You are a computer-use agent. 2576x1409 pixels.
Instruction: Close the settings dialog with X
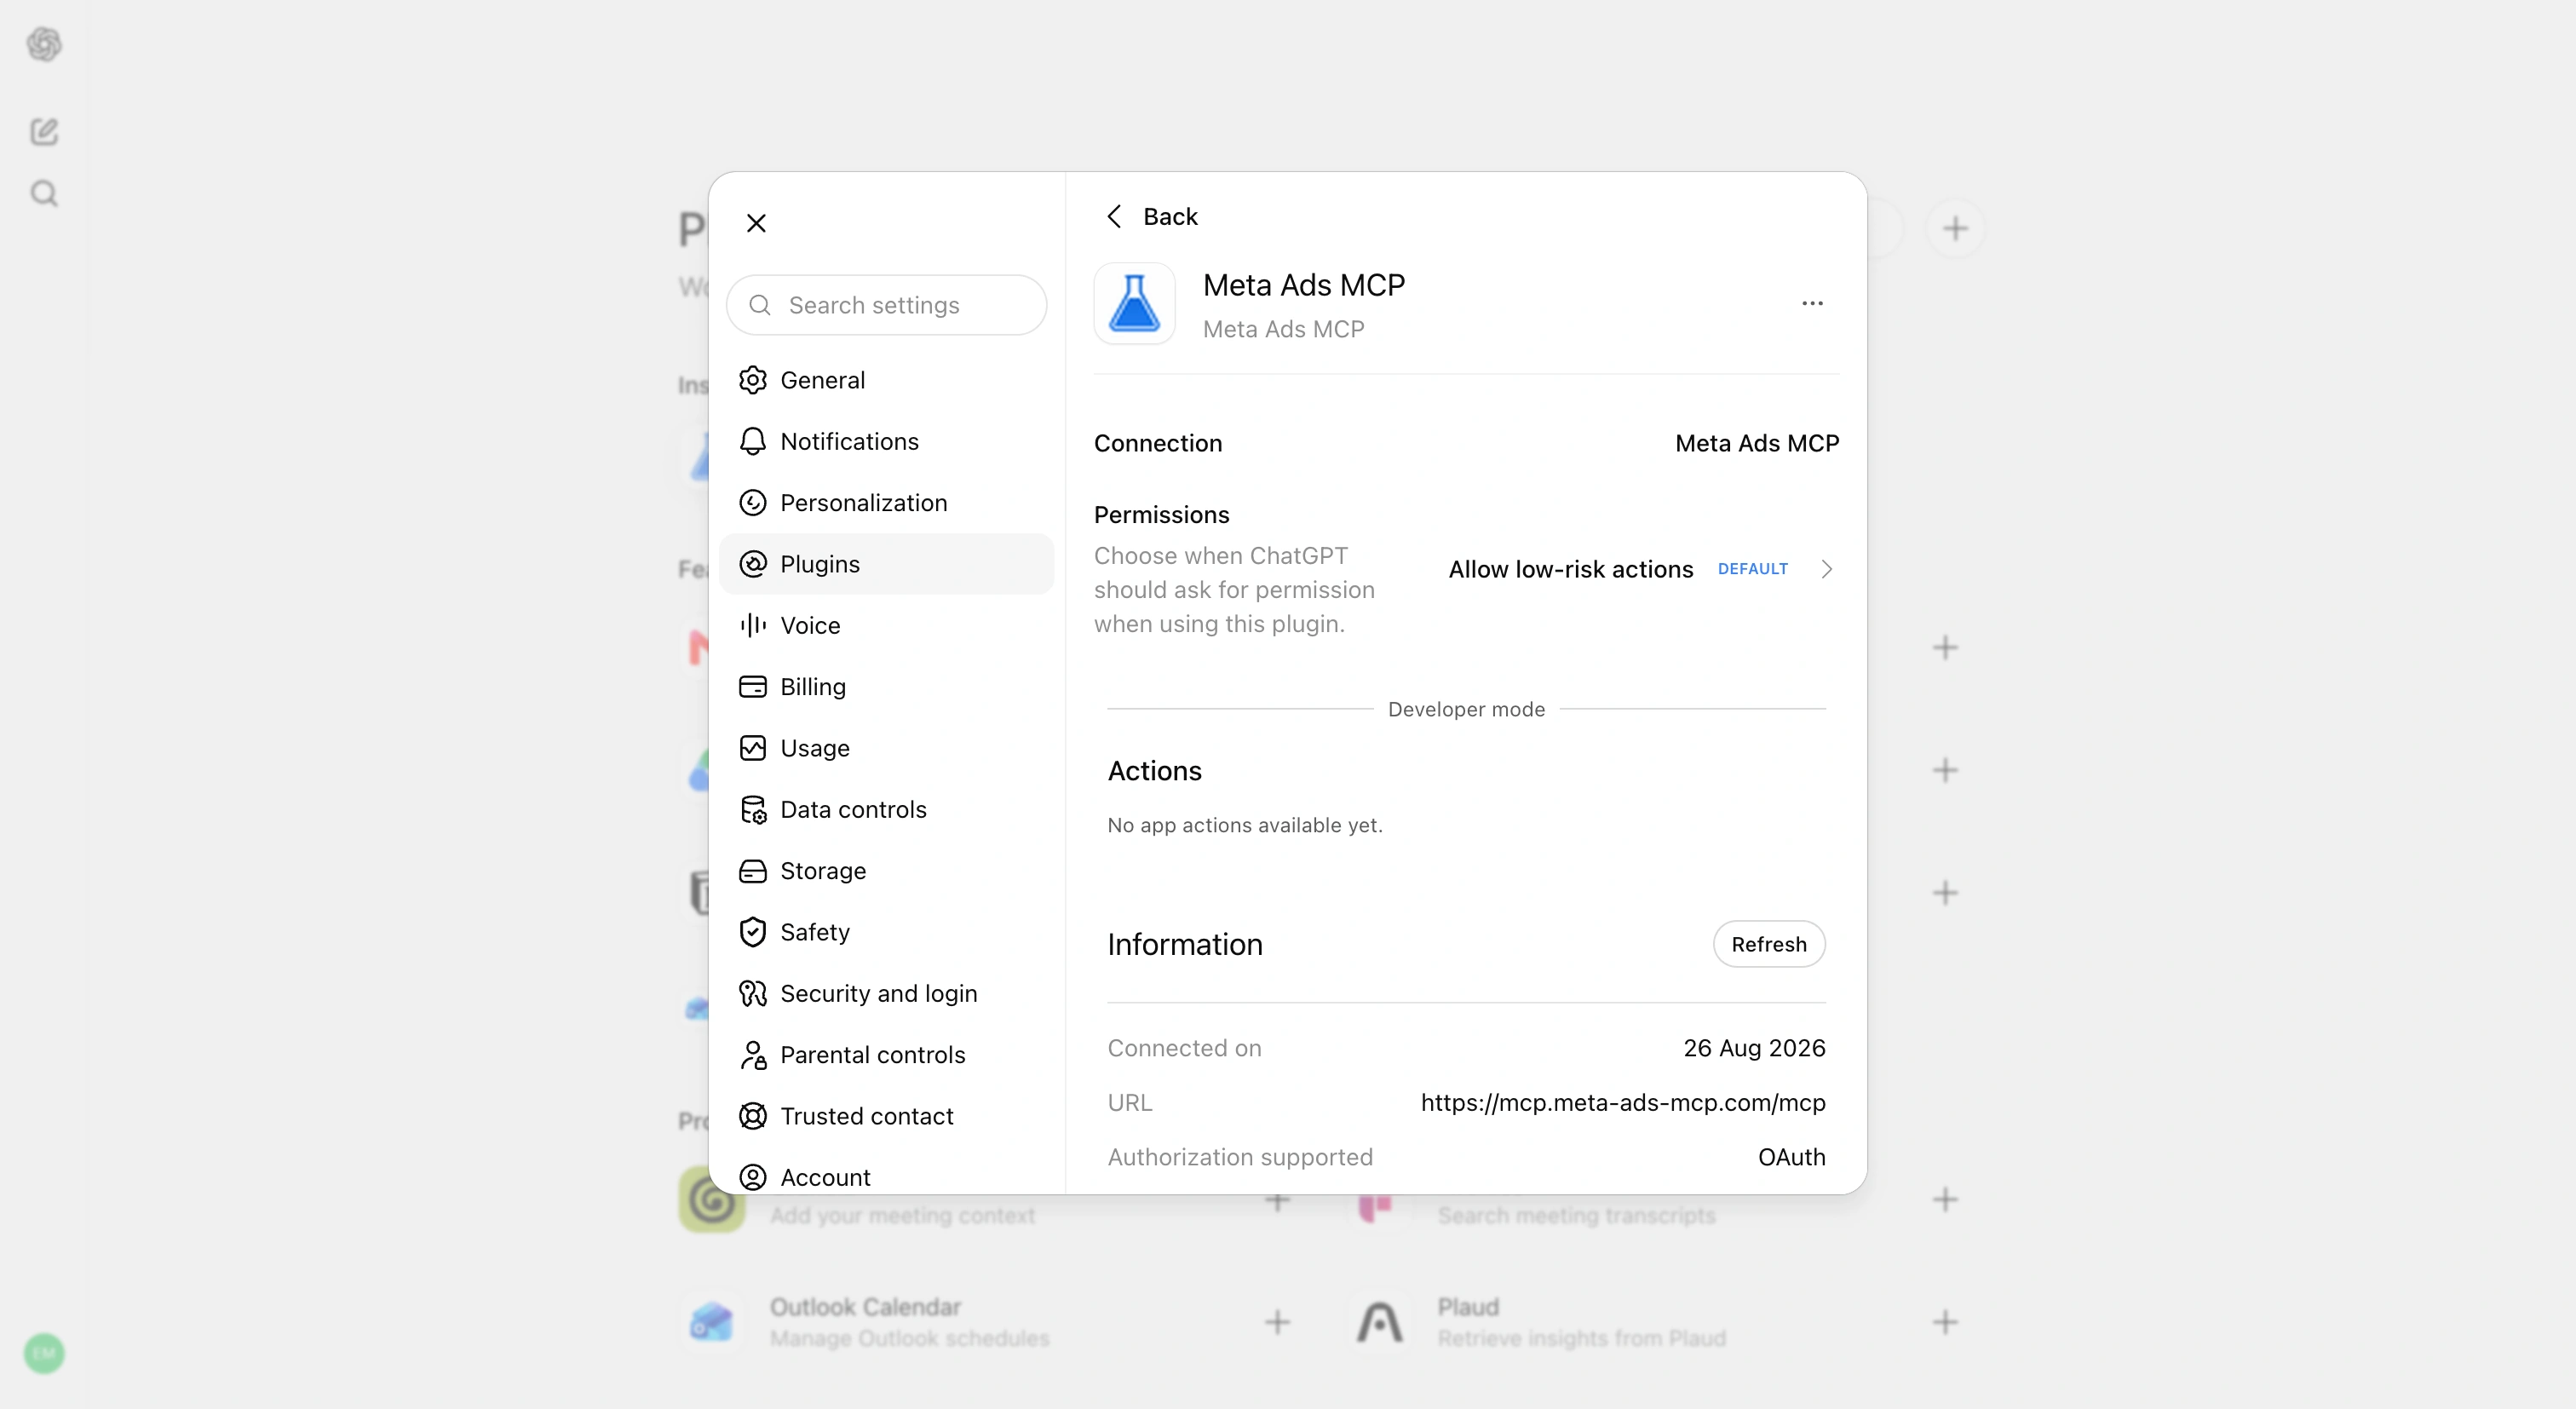(756, 223)
